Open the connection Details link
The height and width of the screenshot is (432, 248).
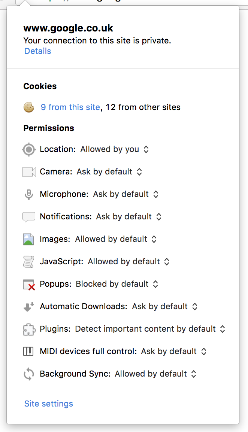point(37,51)
